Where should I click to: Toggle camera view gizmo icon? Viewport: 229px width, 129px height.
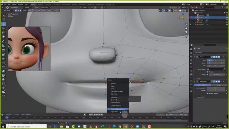pos(186,32)
